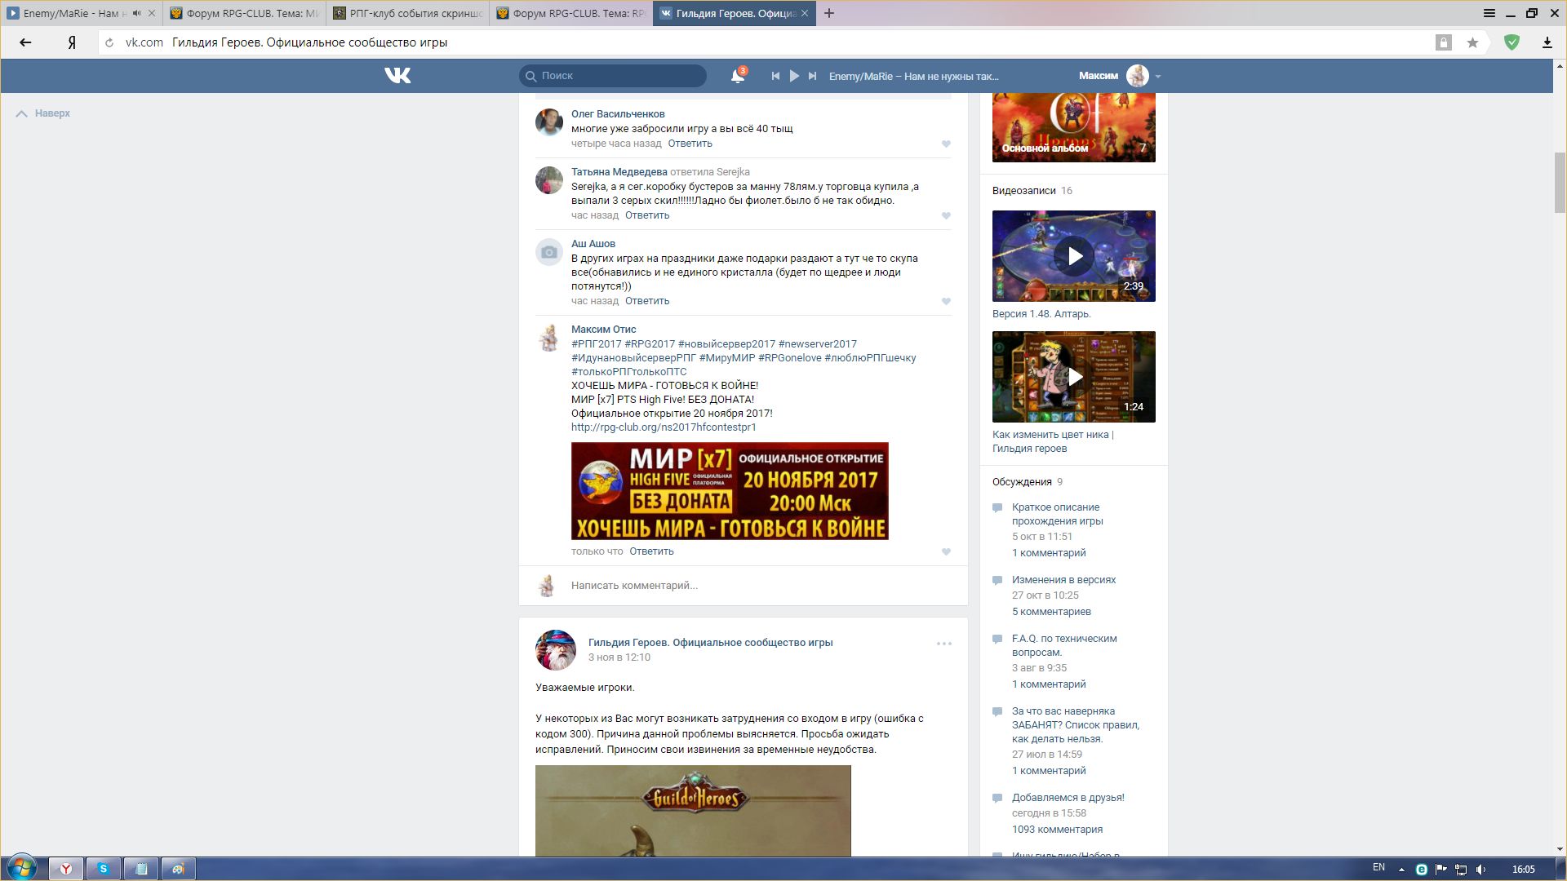
Task: Like Максим Отис comment heart
Action: [x=946, y=552]
